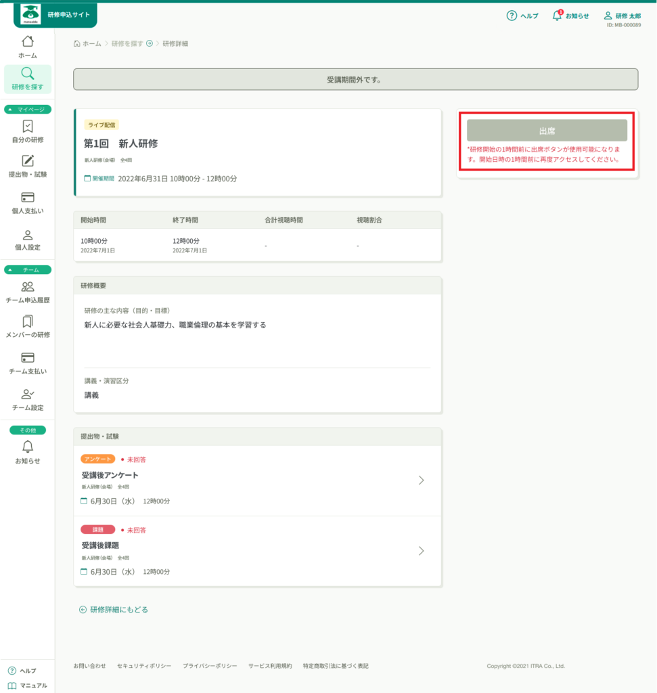Open チーム設定 sidebar icon
This screenshot has width=657, height=693.
(x=28, y=394)
